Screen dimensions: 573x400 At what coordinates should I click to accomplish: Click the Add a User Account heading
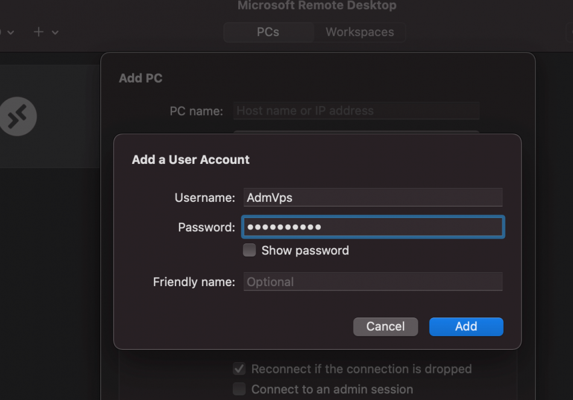pyautogui.click(x=191, y=160)
